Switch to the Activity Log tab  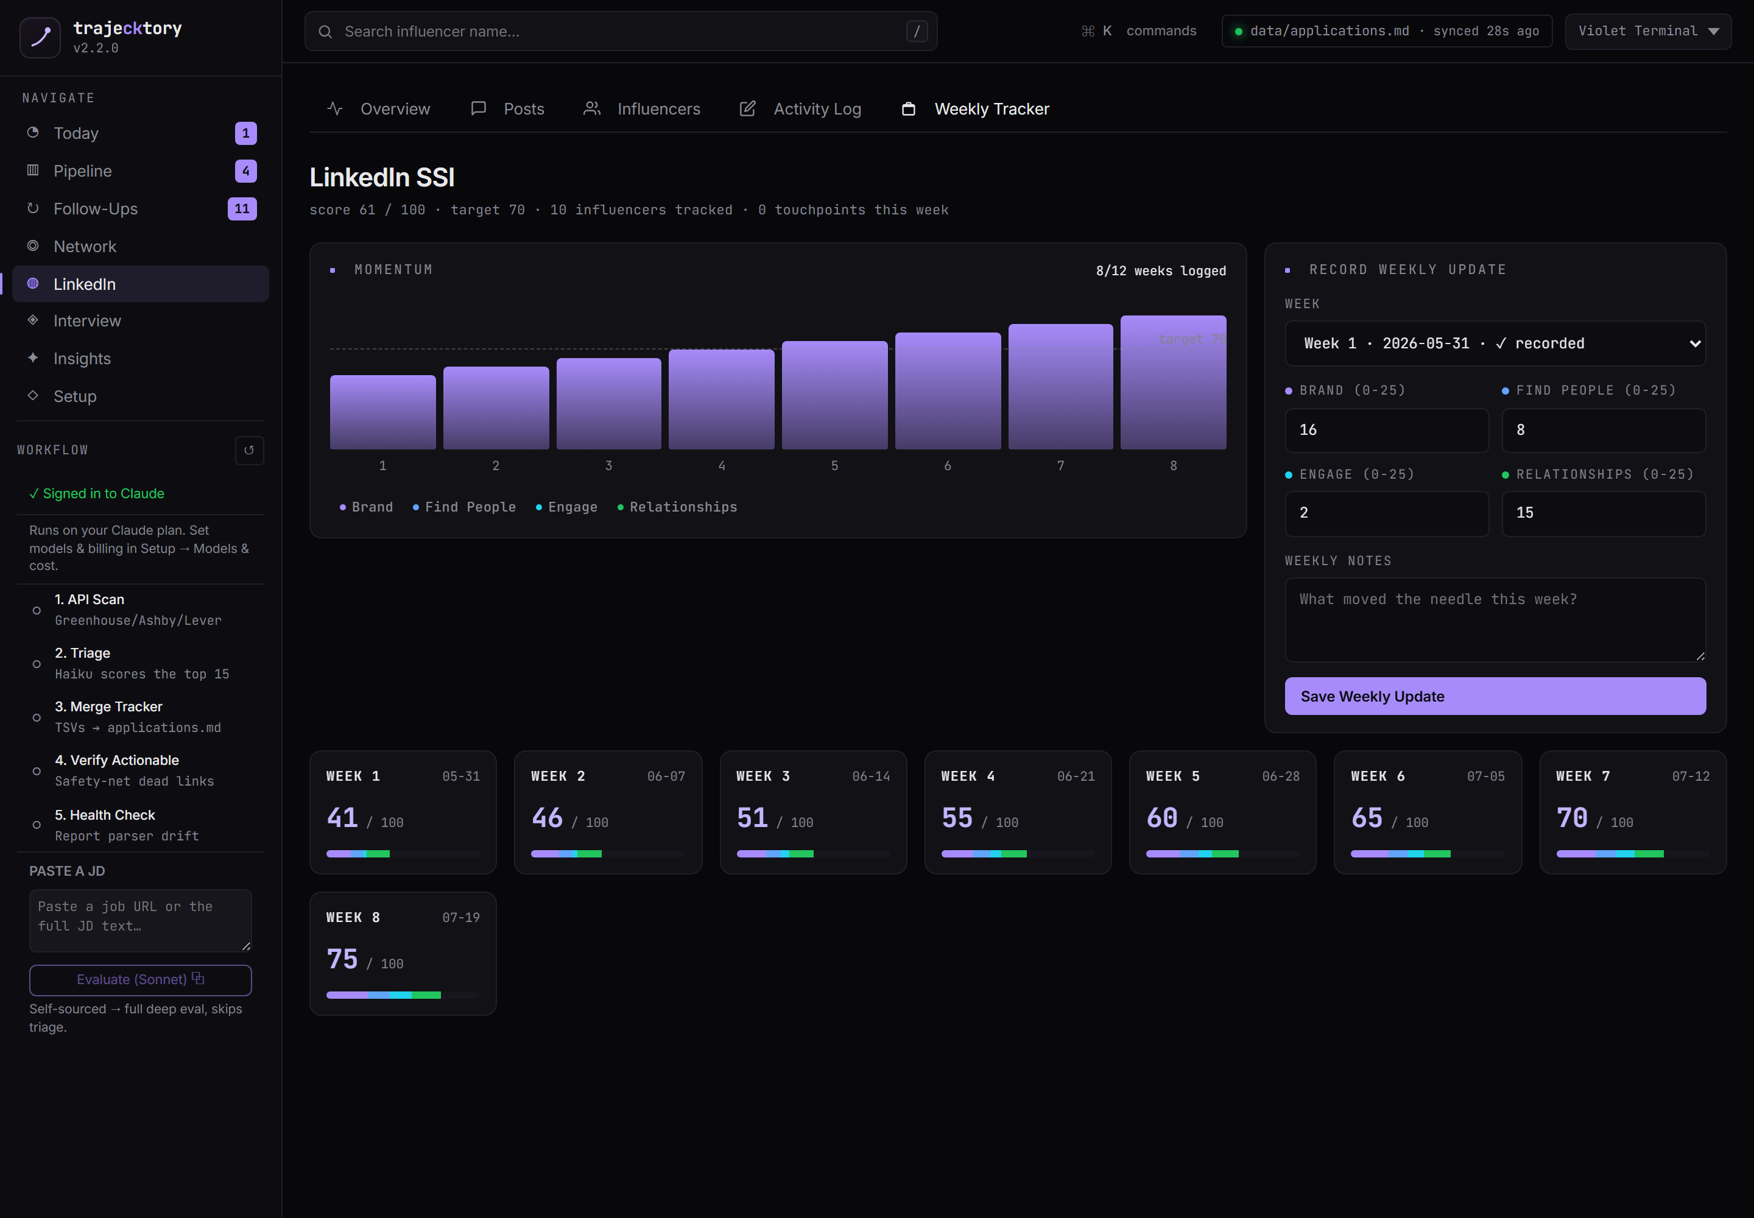pos(801,109)
